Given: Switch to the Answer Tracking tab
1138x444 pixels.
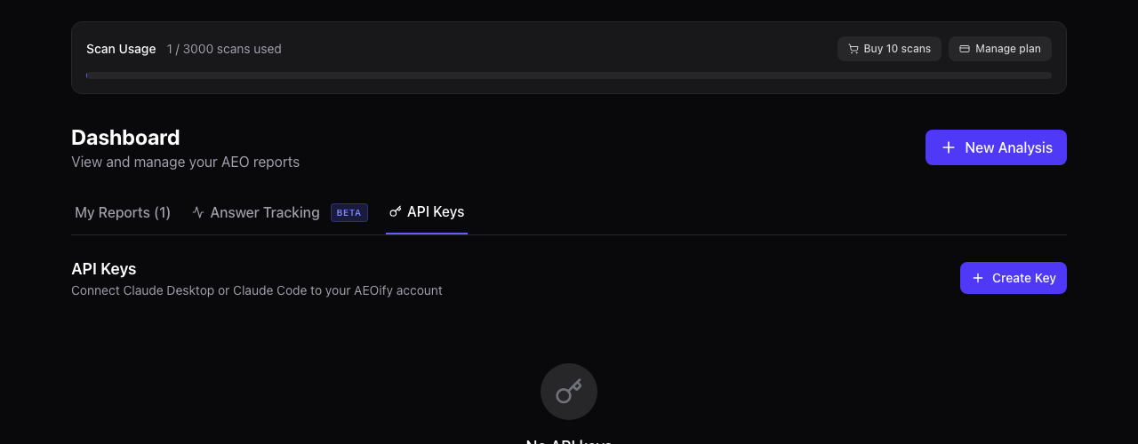Looking at the screenshot, I should tap(265, 213).
